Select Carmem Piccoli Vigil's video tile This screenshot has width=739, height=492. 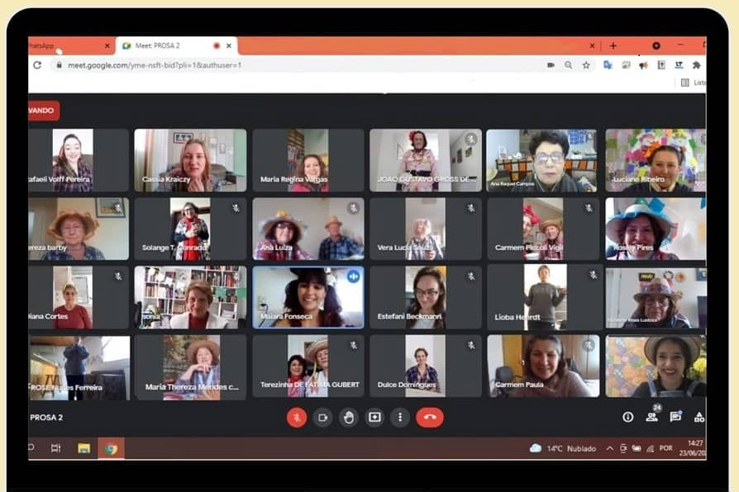click(543, 229)
